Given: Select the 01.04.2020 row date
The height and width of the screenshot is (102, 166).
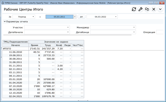Looking at the screenshot, I should tap(15, 83).
